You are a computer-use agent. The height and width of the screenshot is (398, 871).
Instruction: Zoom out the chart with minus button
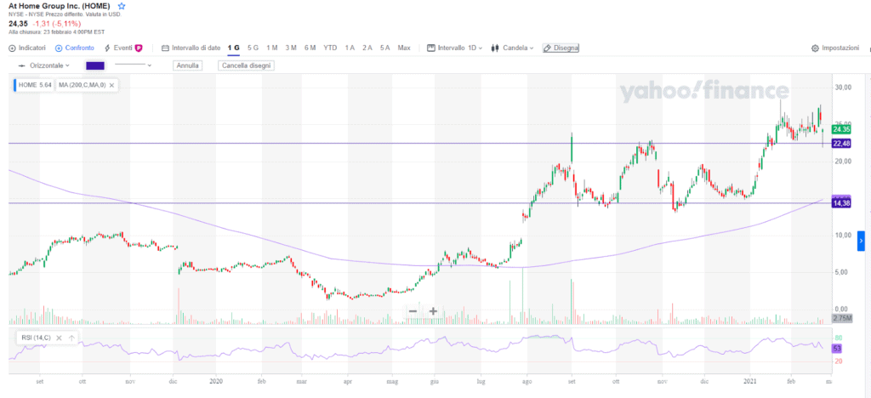(413, 311)
